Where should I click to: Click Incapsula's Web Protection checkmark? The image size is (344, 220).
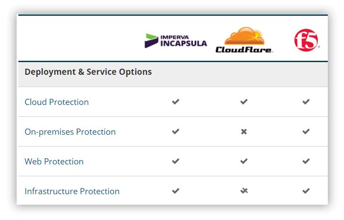point(176,161)
